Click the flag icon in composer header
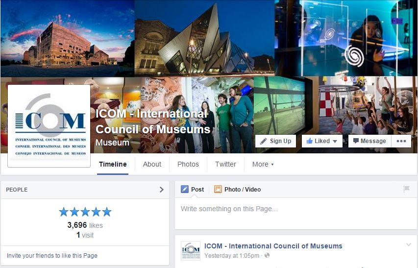 [x=406, y=189]
